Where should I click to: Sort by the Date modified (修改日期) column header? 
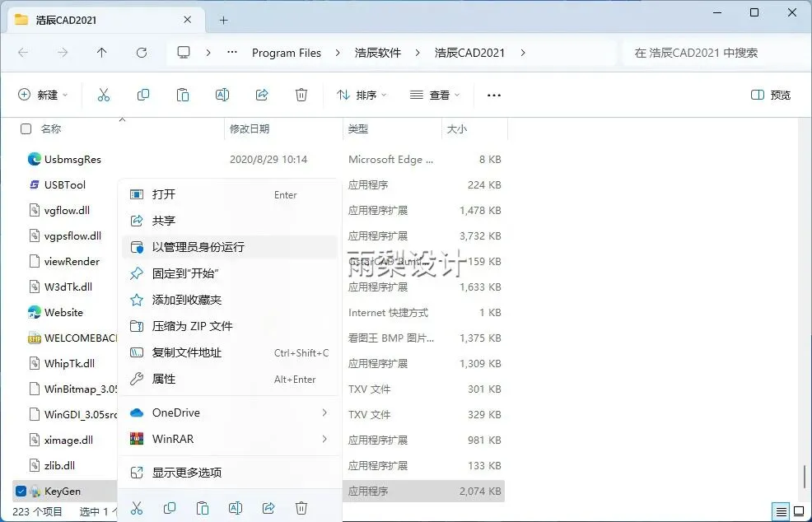coord(250,129)
